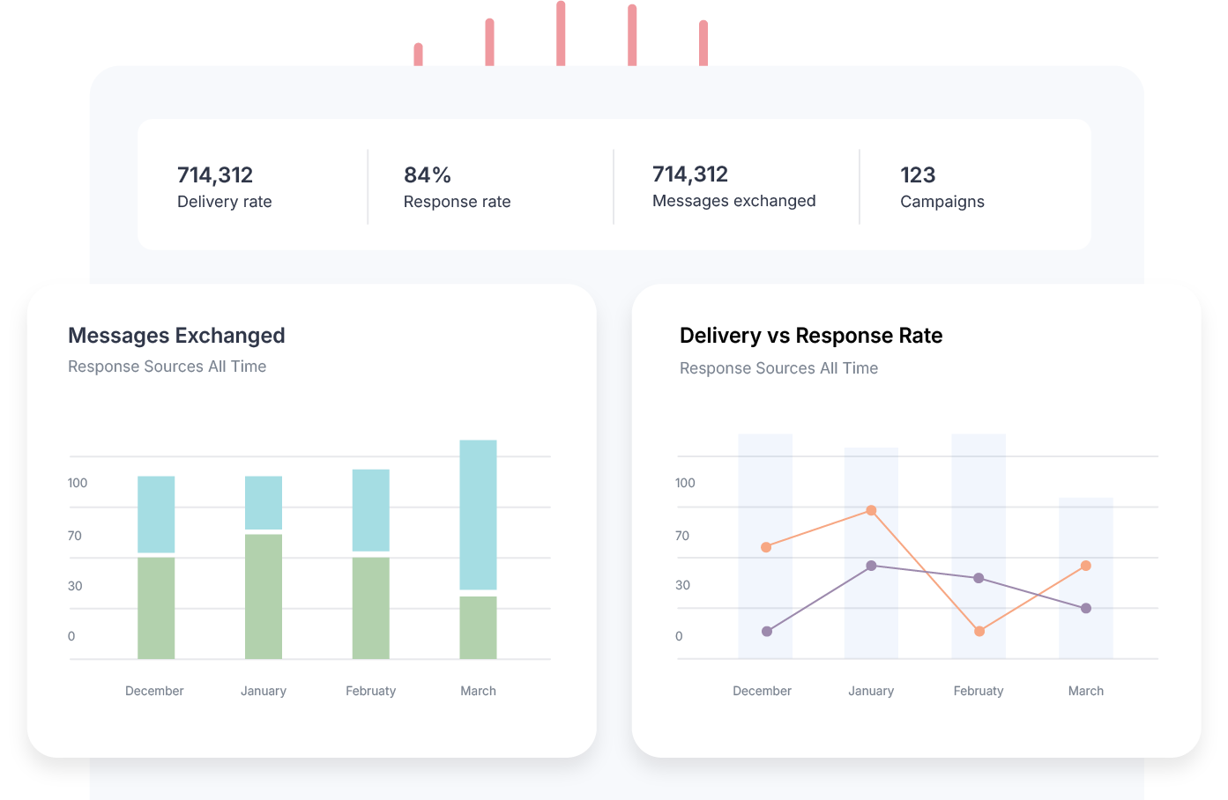Click the tallest pink bar above the dashboard
The width and height of the screenshot is (1228, 800).
click(561, 33)
